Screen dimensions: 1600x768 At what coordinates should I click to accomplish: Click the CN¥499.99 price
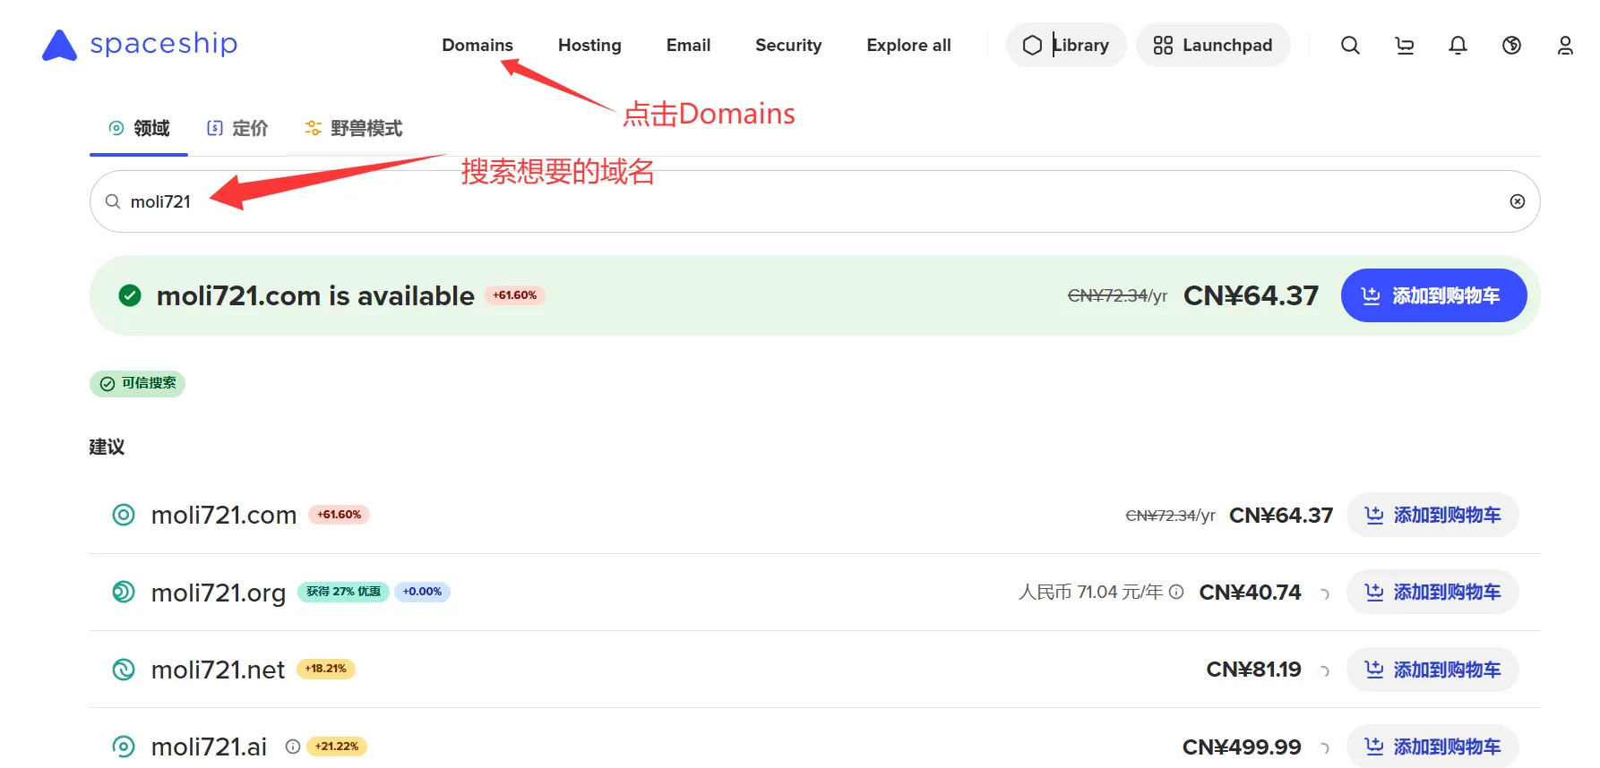1242,747
